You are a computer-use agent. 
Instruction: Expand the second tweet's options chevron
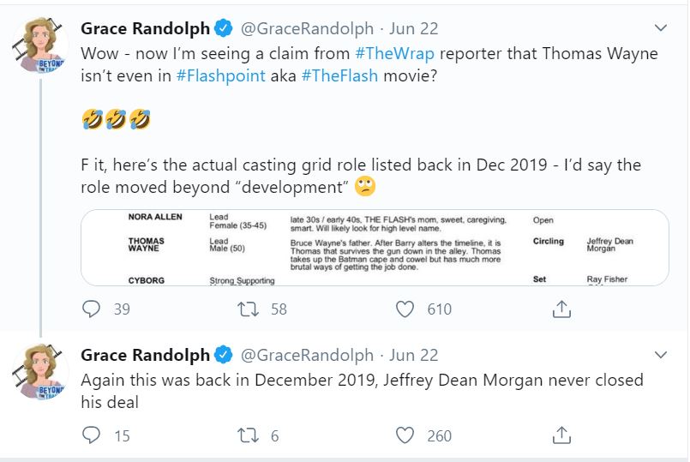pos(660,355)
